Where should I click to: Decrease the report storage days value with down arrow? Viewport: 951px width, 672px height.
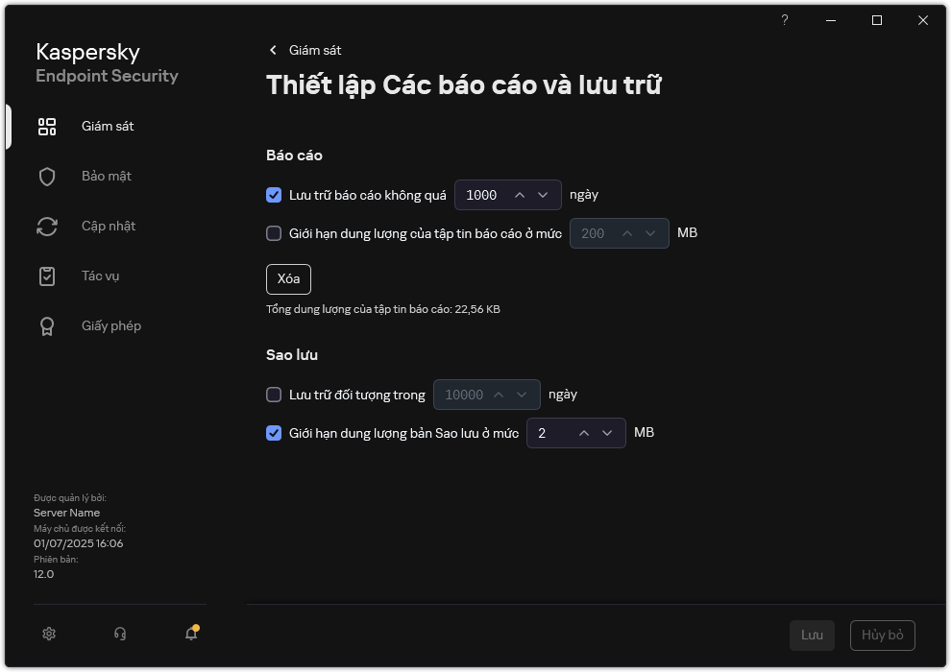tap(544, 195)
